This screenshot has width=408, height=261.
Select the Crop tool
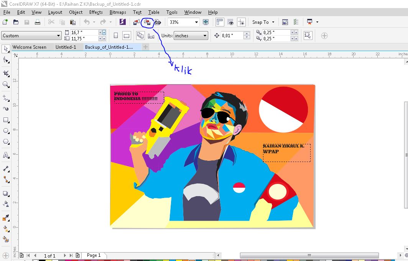click(6, 73)
